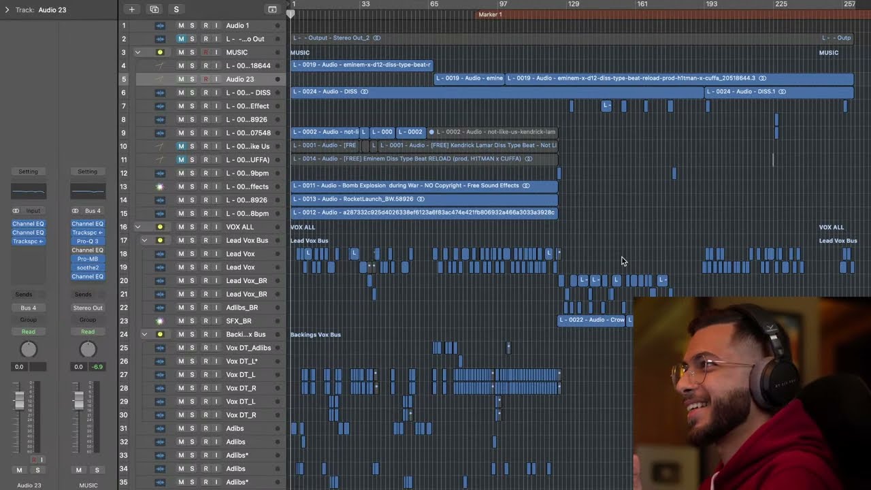Screen dimensions: 871x490
Task: Open the Stereo Out output slot
Action: click(x=88, y=308)
